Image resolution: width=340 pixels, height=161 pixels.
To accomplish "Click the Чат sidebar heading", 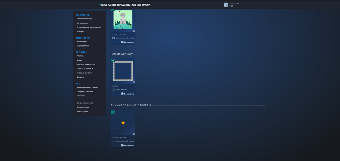I will click(78, 84).
